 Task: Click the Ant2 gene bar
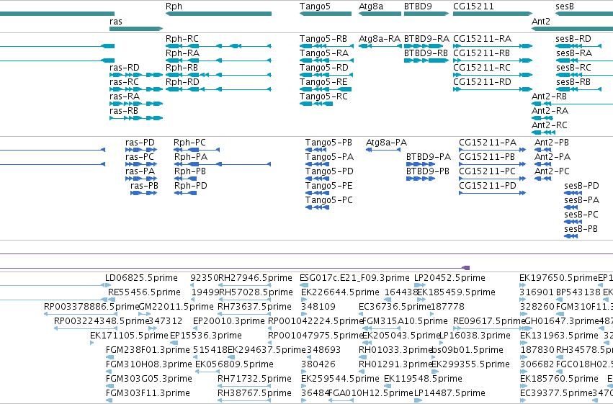click(x=573, y=29)
